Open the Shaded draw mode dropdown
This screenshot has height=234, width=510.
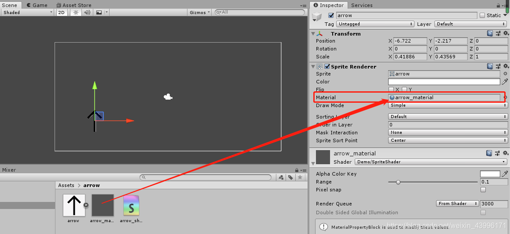click(x=27, y=12)
